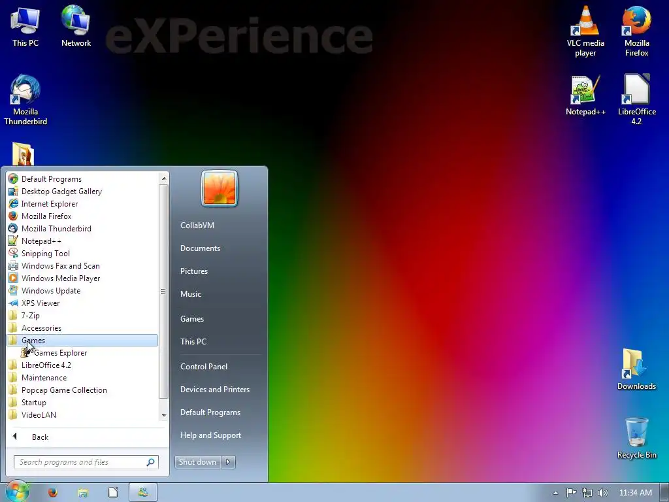Click the network tray icon

point(587,493)
